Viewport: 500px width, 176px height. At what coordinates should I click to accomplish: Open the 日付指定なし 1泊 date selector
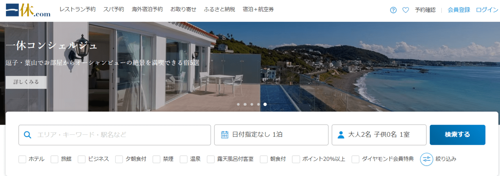pyautogui.click(x=271, y=135)
